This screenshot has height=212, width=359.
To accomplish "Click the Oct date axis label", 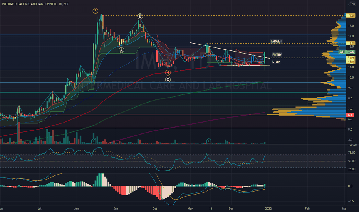I will [155, 209].
